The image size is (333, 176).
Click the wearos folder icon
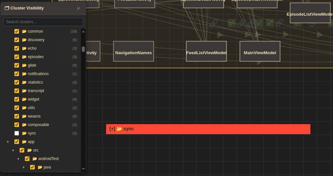pos(24,116)
